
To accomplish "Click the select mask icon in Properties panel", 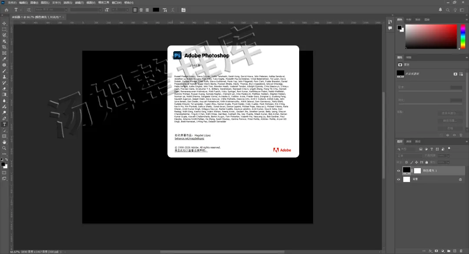I will (x=455, y=74).
